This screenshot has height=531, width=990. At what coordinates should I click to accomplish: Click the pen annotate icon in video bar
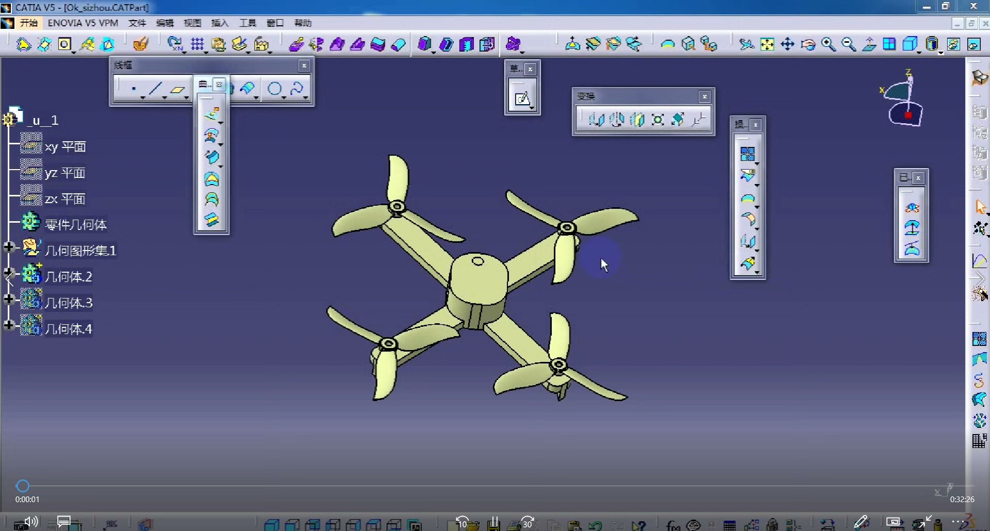[861, 522]
